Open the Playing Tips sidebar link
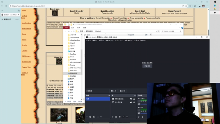The height and width of the screenshot is (124, 220). (x=26, y=67)
